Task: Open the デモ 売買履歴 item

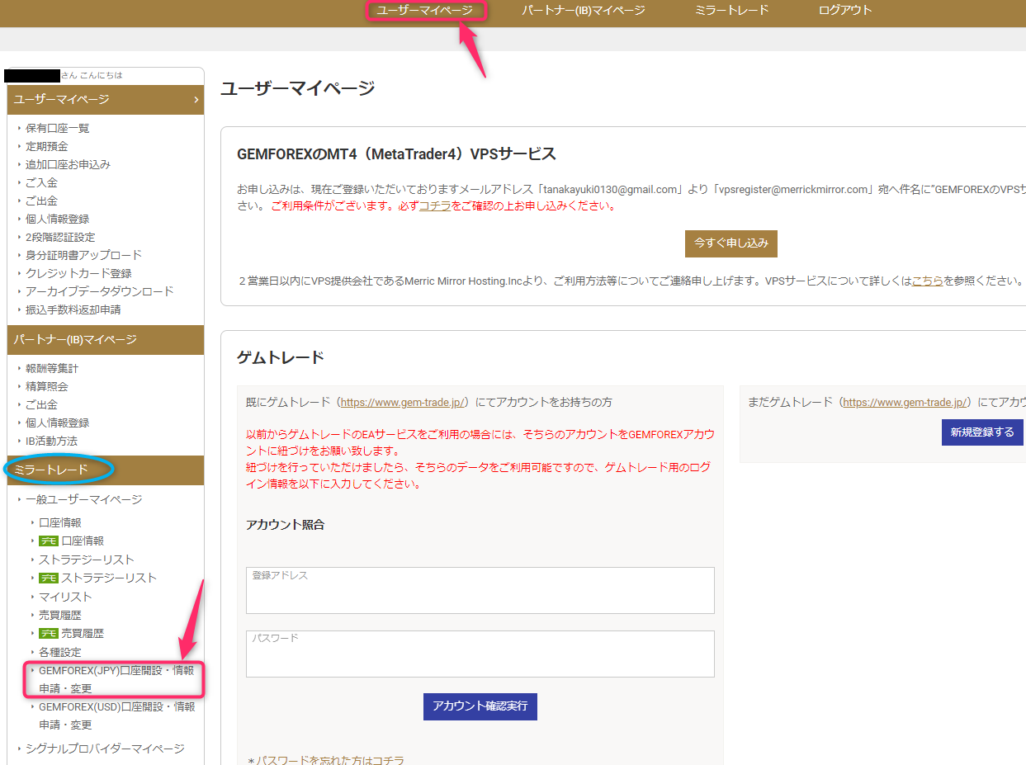Action: point(71,633)
